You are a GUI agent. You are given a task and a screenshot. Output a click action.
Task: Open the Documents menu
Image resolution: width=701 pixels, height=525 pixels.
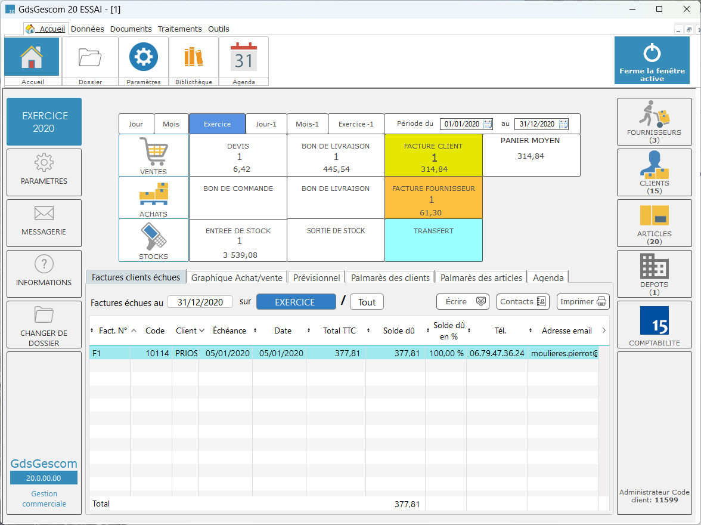(131, 29)
